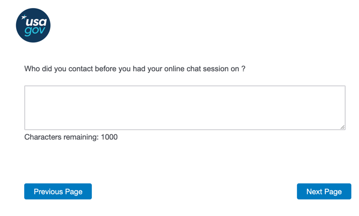Click the USAGov logo
The height and width of the screenshot is (216, 359).
33,25
